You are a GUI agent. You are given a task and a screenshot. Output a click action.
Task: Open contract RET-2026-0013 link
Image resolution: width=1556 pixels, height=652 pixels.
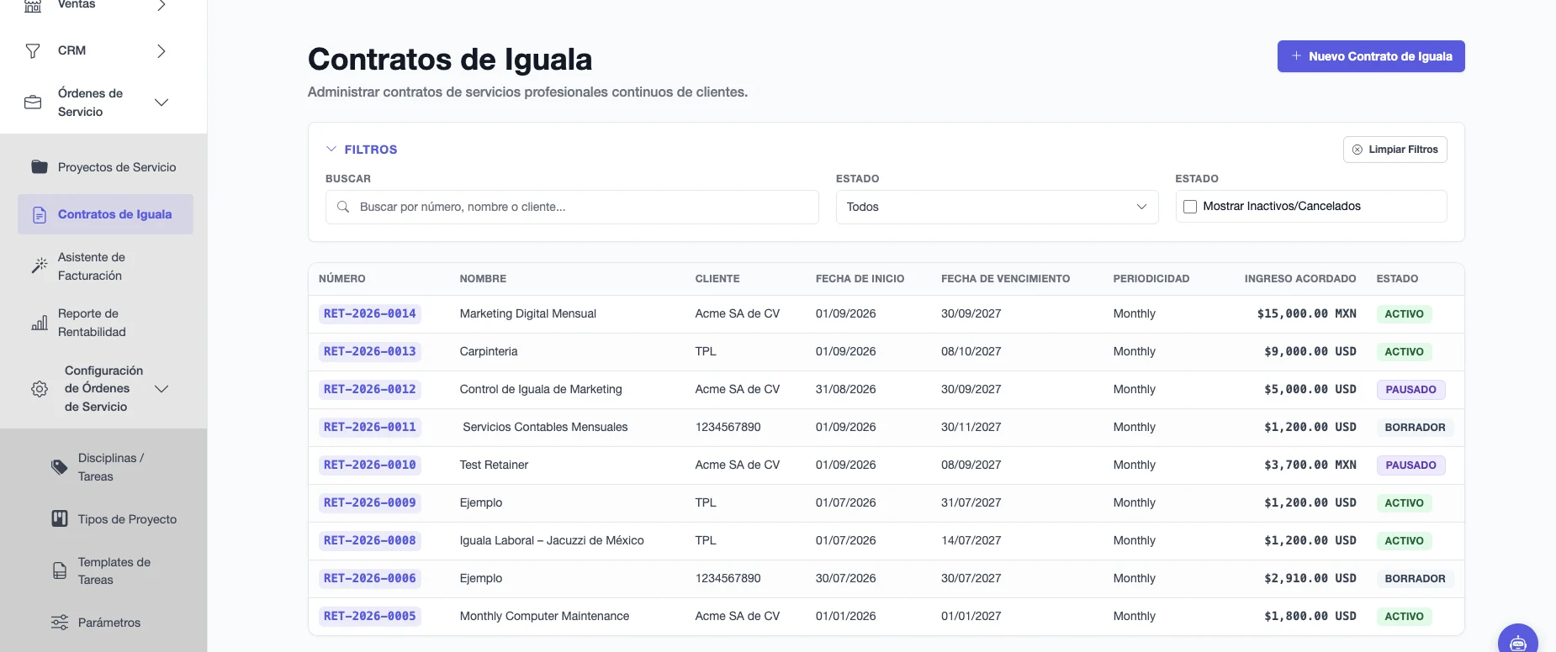[x=370, y=352]
